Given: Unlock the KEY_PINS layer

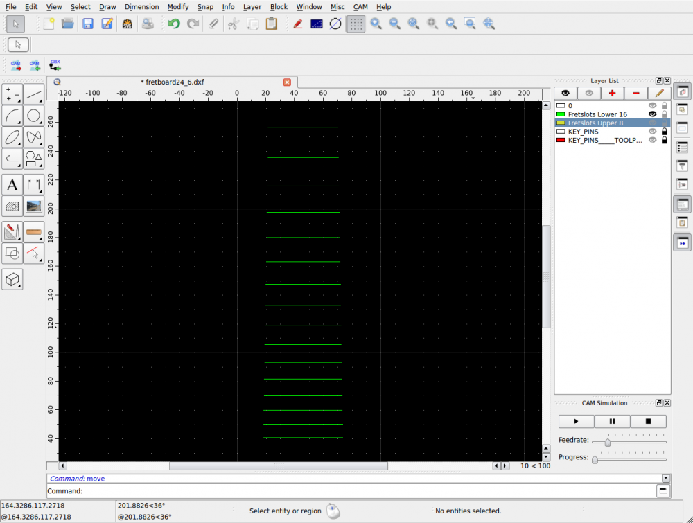Looking at the screenshot, I should (665, 131).
